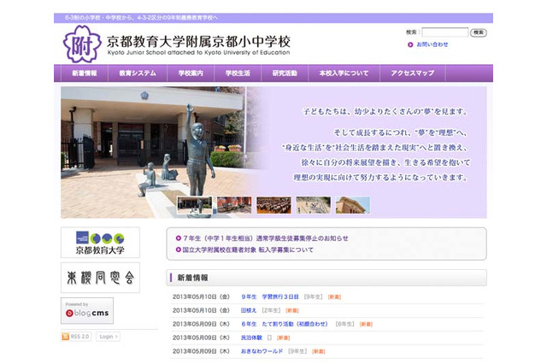
Task: Open the 6年生 たて割り活動 article
Action: pos(285,324)
